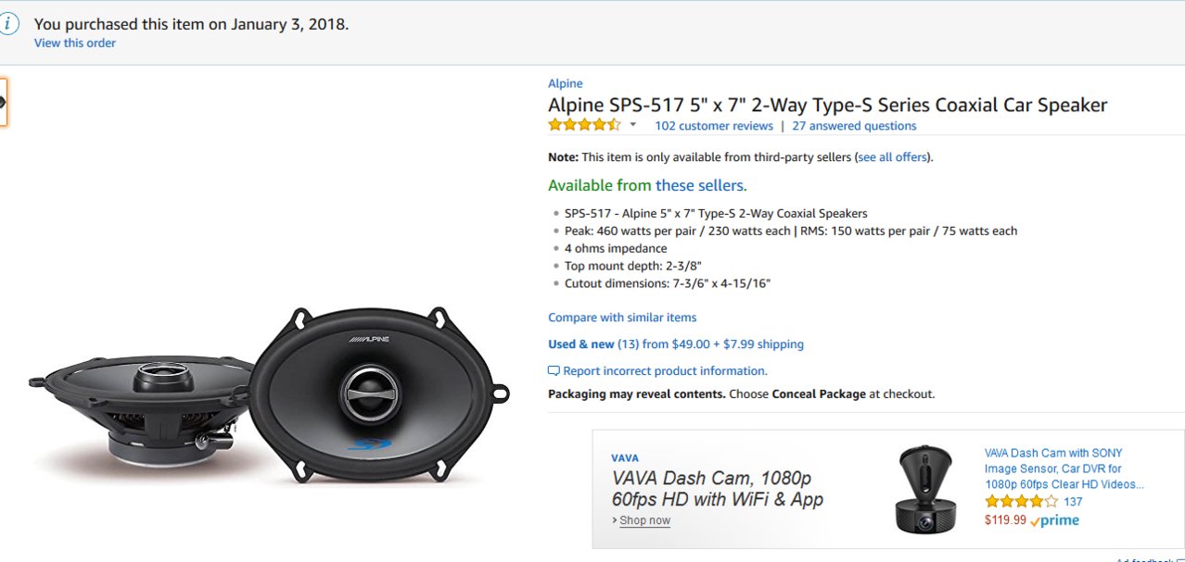Click the Prime logo in VAVA ad

(1054, 520)
